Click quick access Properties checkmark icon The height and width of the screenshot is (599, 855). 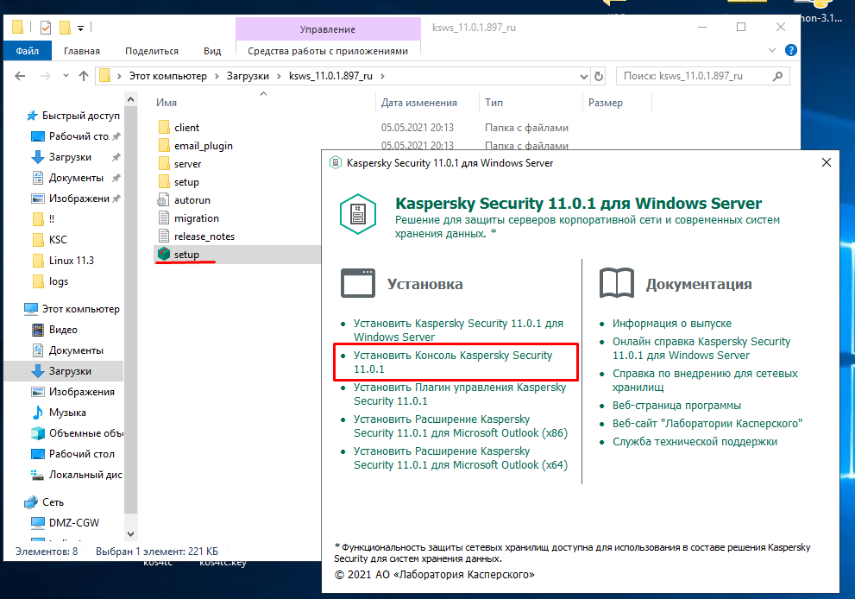pyautogui.click(x=46, y=27)
